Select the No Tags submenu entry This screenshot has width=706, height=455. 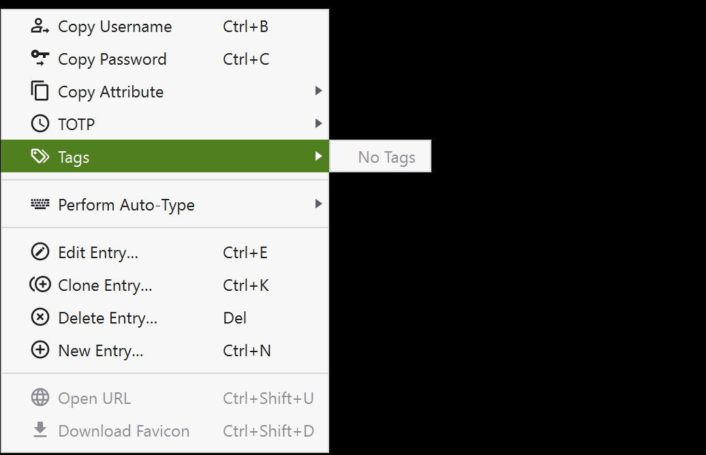[x=387, y=156]
